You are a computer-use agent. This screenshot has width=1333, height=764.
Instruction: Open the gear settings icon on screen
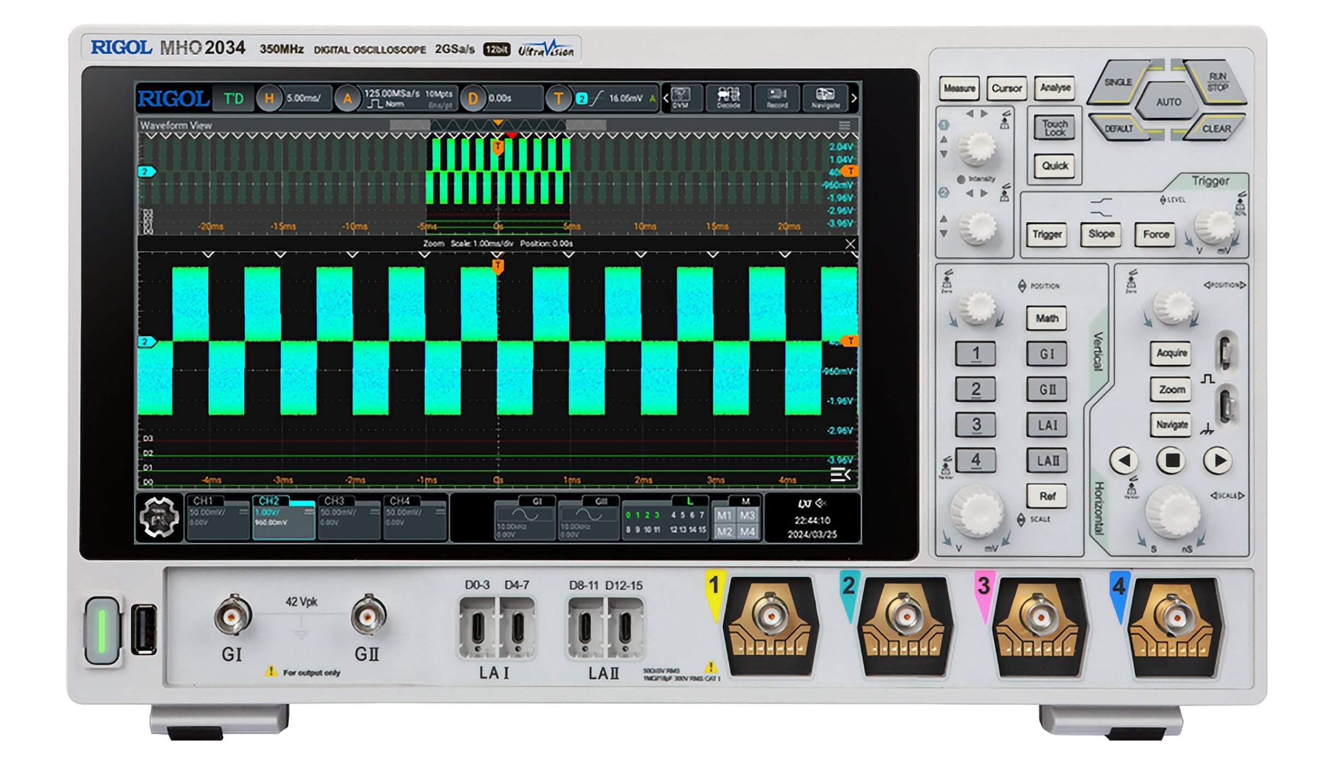click(159, 517)
